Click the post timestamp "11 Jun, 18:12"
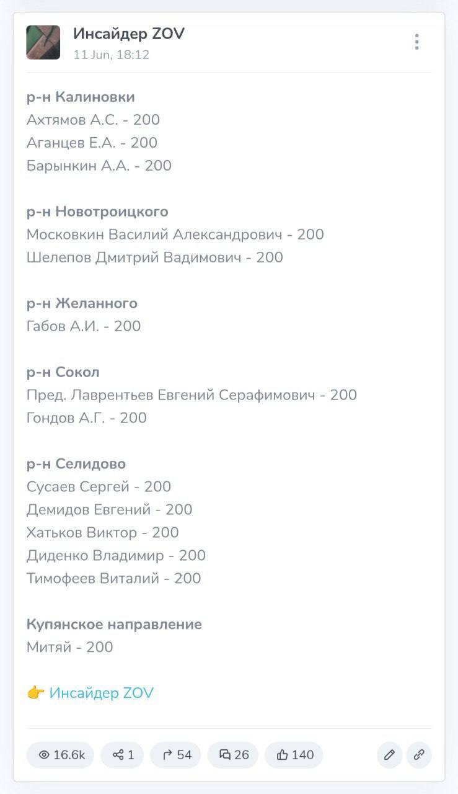The height and width of the screenshot is (794, 458). [x=111, y=55]
